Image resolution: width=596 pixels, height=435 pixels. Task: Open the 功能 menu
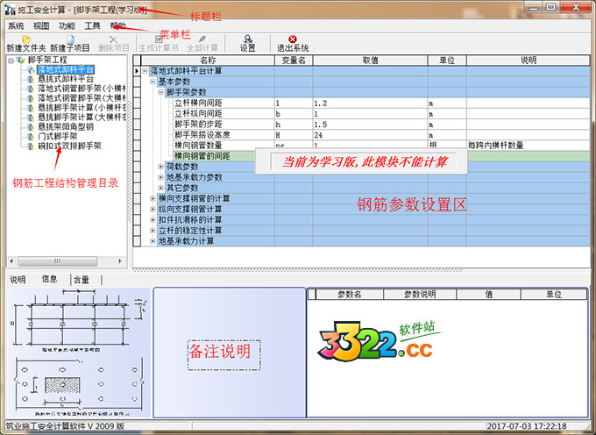click(x=67, y=26)
